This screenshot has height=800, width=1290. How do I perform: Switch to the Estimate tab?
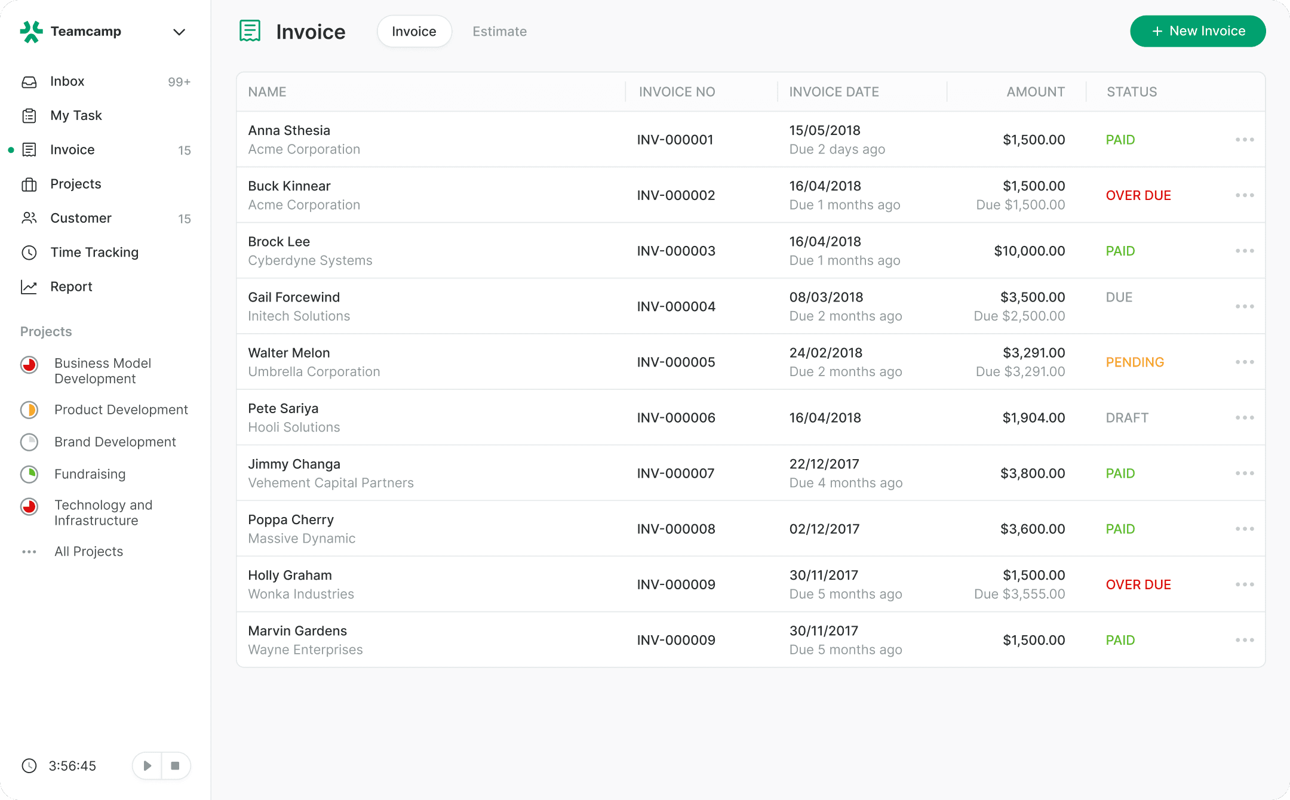point(499,32)
